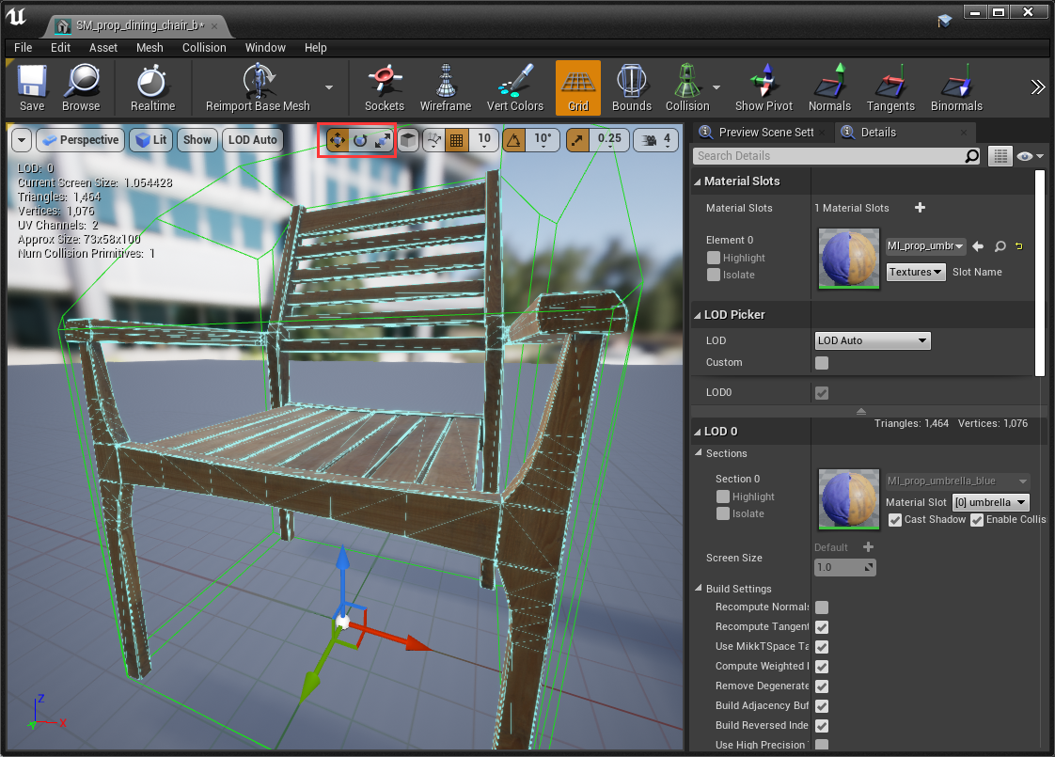Click the Lit view mode button
Image resolution: width=1055 pixels, height=757 pixels.
[x=150, y=140]
